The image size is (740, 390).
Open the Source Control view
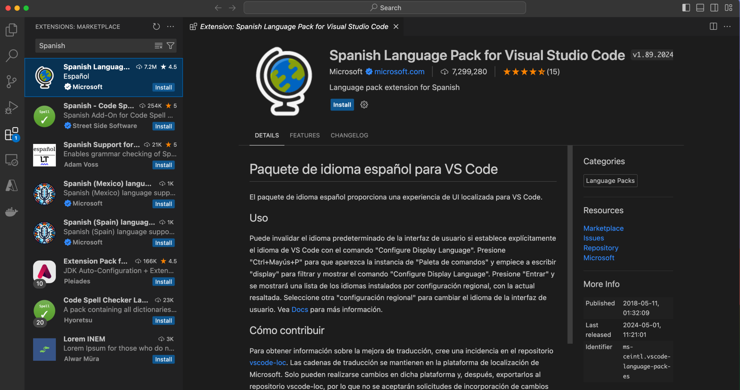pos(12,82)
